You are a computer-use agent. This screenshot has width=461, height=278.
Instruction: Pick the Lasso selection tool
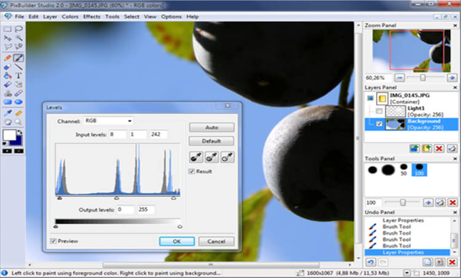pos(19,28)
